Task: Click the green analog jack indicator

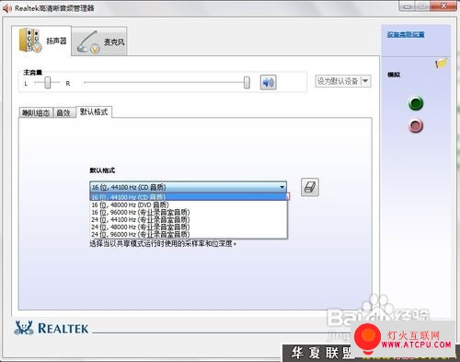Action: tap(416, 103)
